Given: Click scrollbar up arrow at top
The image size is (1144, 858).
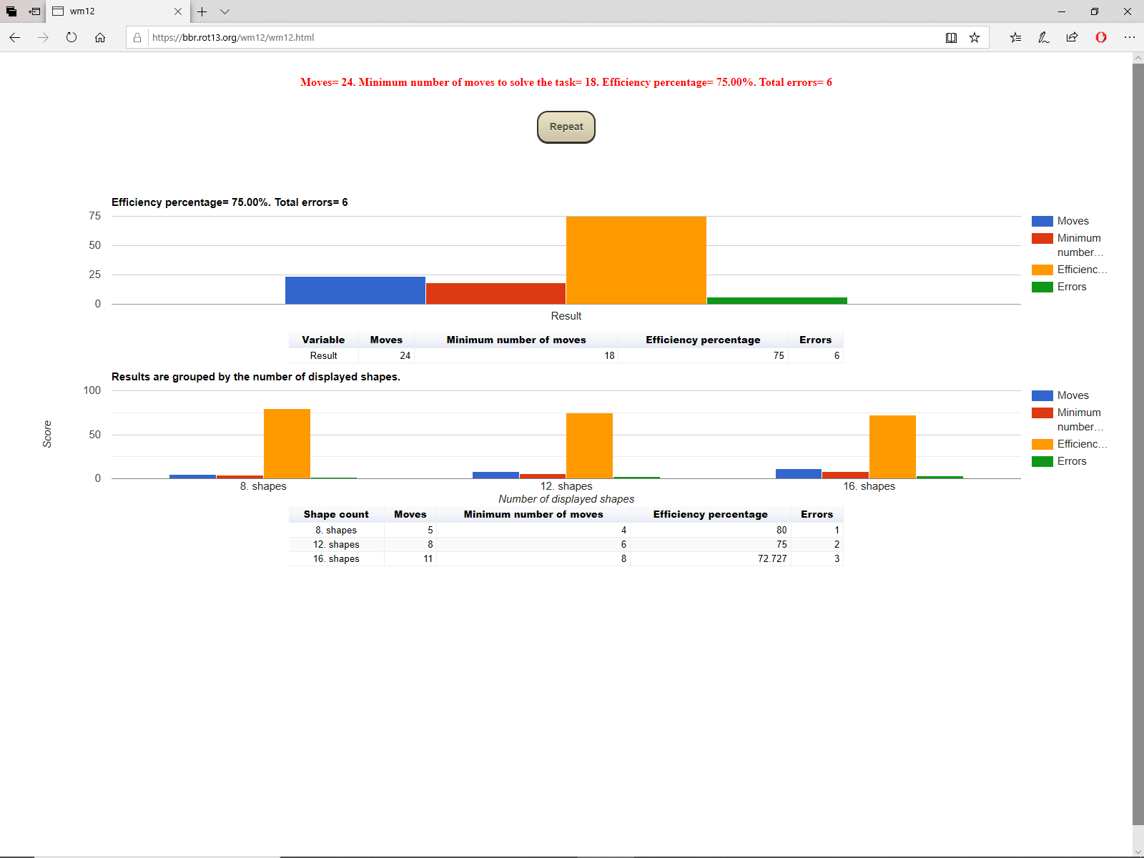Looking at the screenshot, I should tap(1138, 58).
